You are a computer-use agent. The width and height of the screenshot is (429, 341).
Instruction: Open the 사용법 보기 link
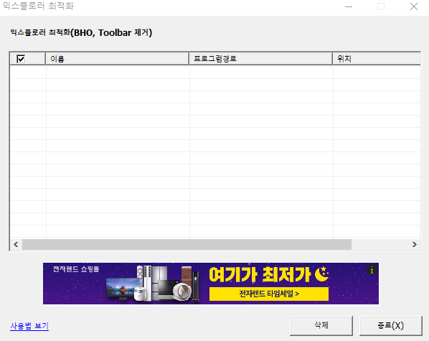click(29, 326)
